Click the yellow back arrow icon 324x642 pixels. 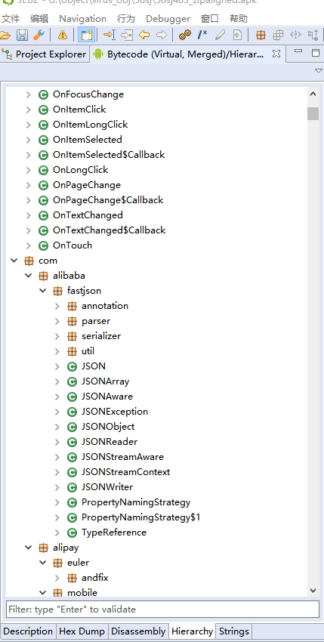point(144,35)
